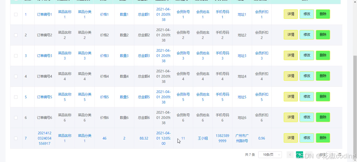The image size is (357, 162).
Task: Click 修改 for row 订单编号3
Action: 307,55
